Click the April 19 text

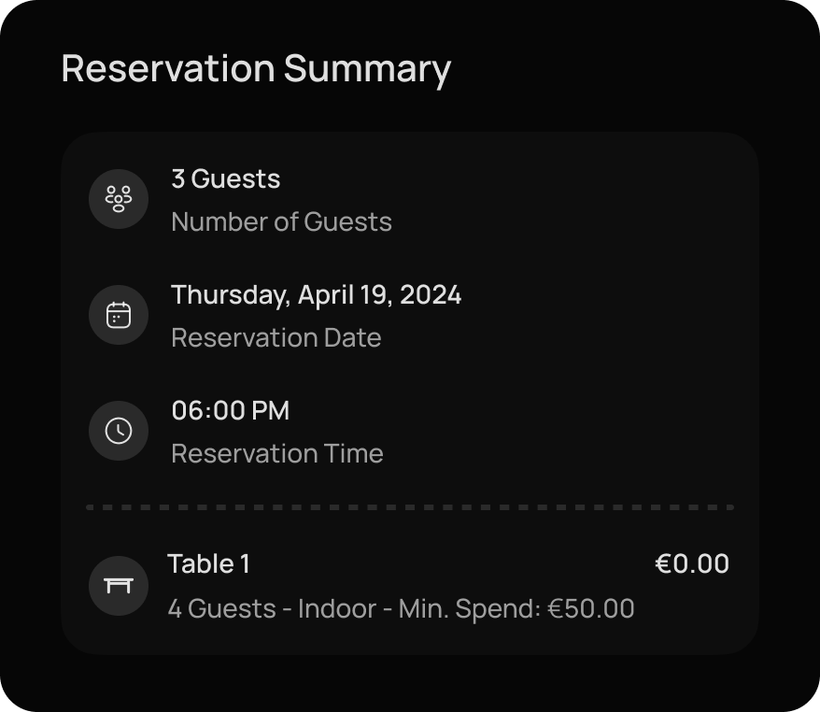point(343,295)
